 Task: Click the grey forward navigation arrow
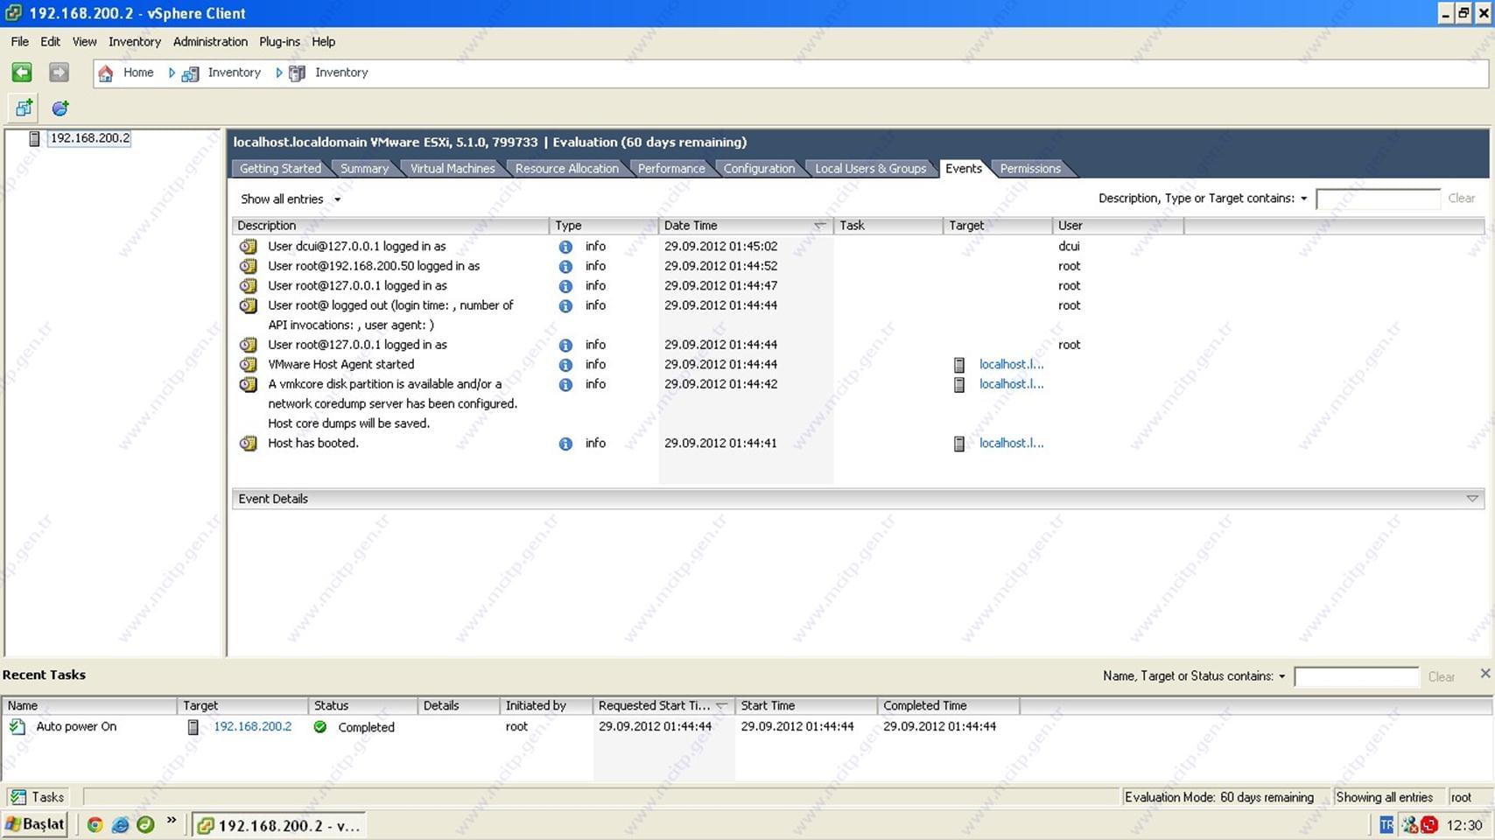59,73
